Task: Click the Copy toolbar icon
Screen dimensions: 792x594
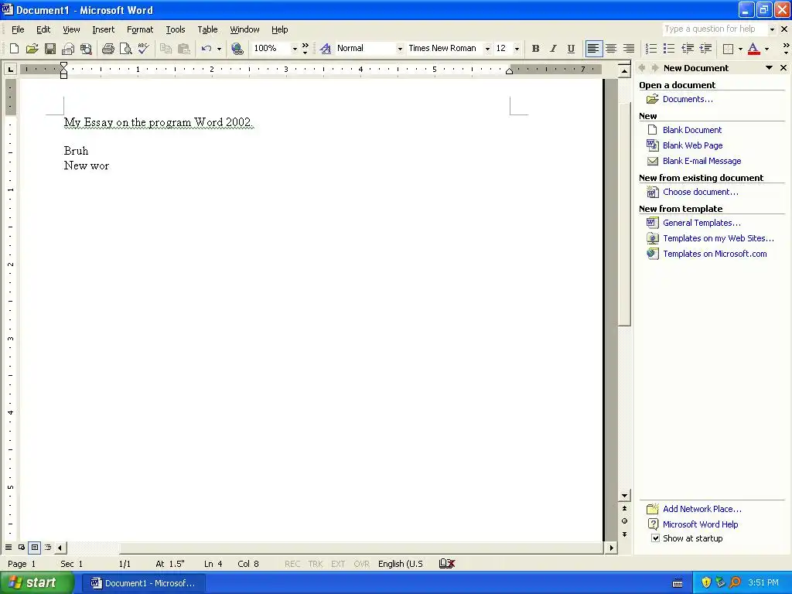Action: point(166,49)
